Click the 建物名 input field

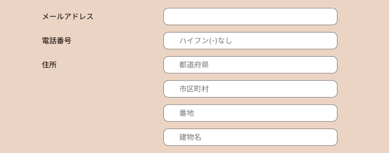250,137
